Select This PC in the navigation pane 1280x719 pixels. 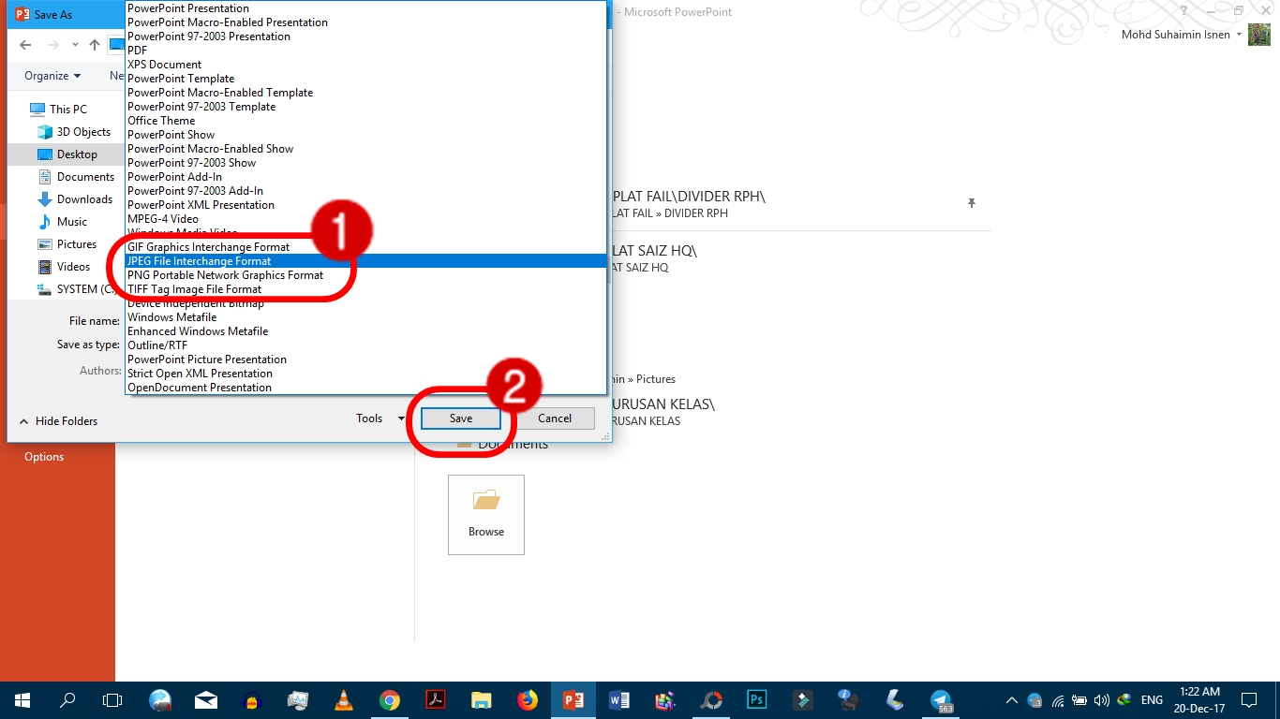point(58,110)
